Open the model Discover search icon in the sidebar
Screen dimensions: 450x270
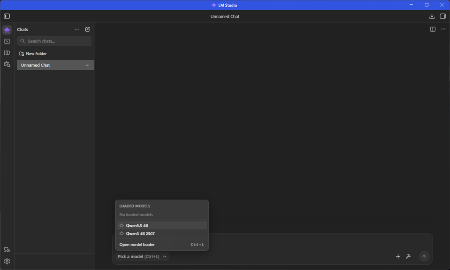[x=7, y=64]
